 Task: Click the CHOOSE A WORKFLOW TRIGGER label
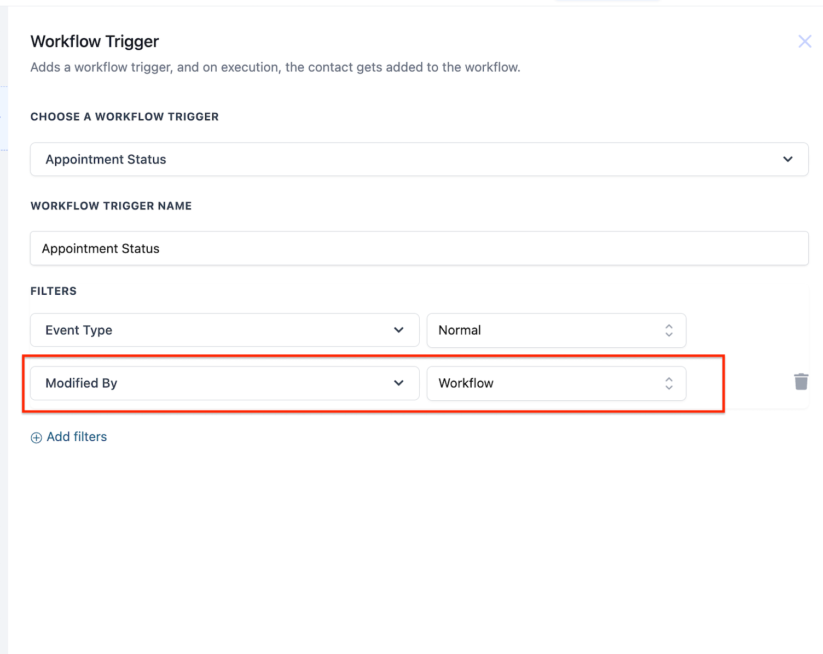point(124,116)
